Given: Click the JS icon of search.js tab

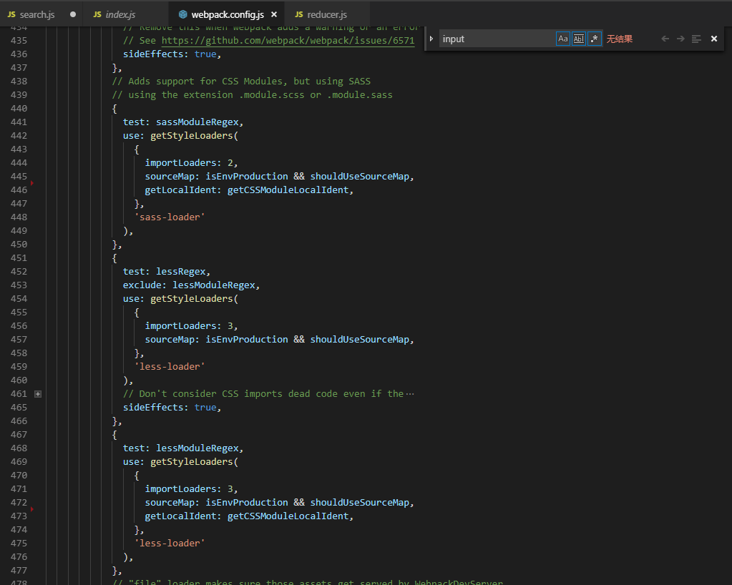Looking at the screenshot, I should 11,14.
